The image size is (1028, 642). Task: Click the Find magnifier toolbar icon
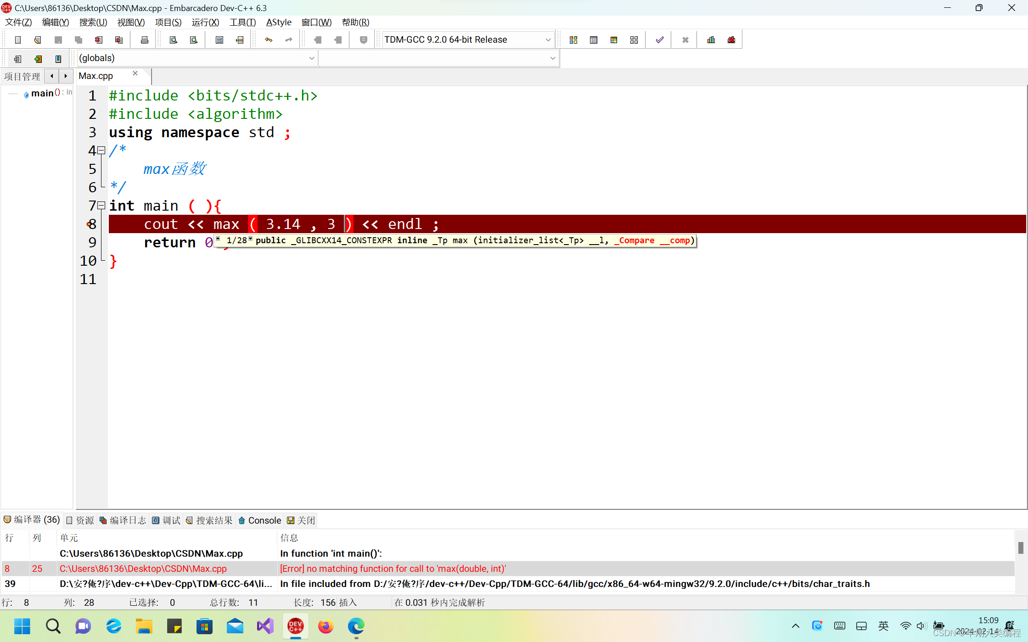[x=174, y=40]
